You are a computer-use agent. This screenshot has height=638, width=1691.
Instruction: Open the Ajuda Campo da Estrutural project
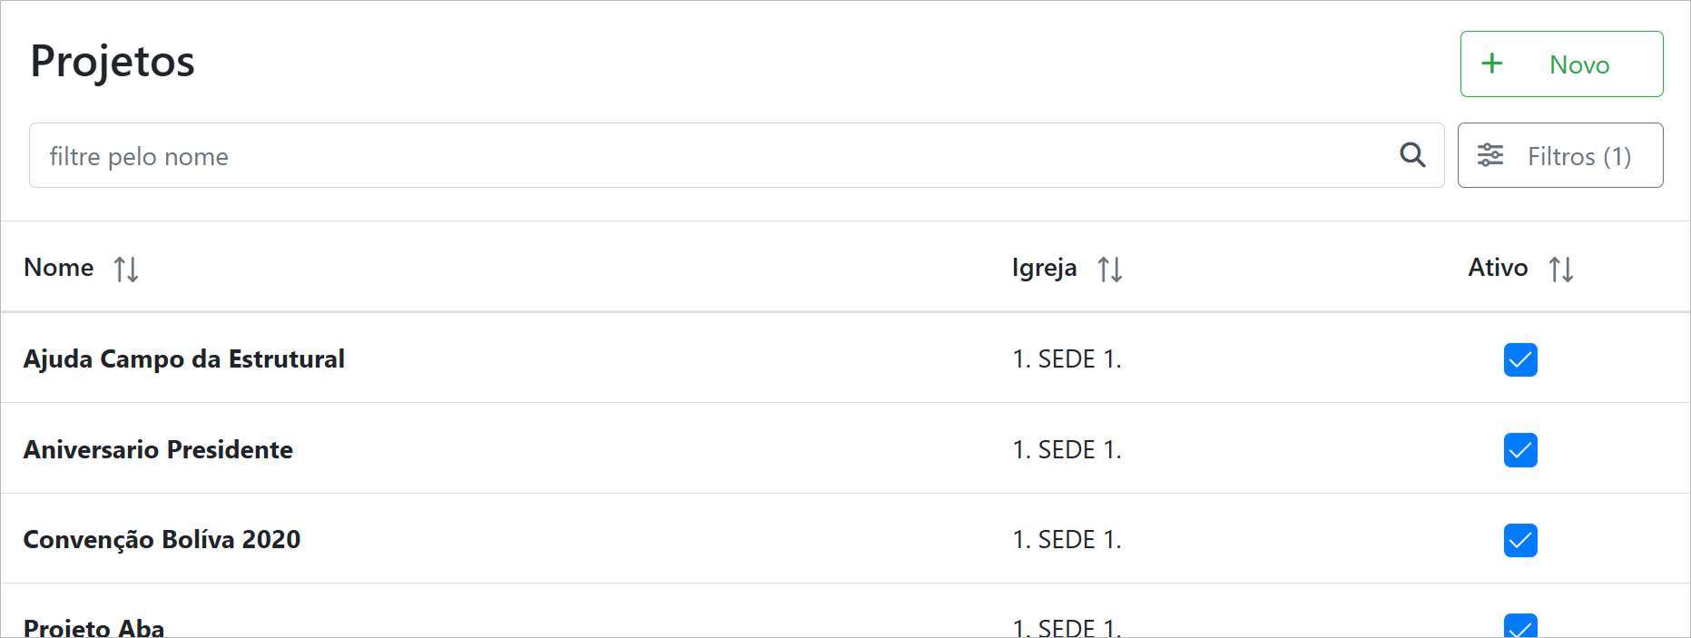click(184, 359)
